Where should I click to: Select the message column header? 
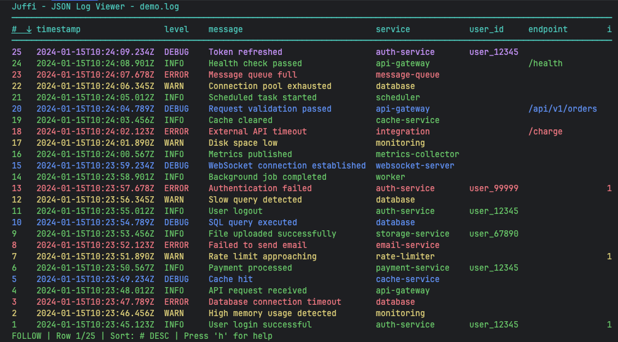coord(226,30)
